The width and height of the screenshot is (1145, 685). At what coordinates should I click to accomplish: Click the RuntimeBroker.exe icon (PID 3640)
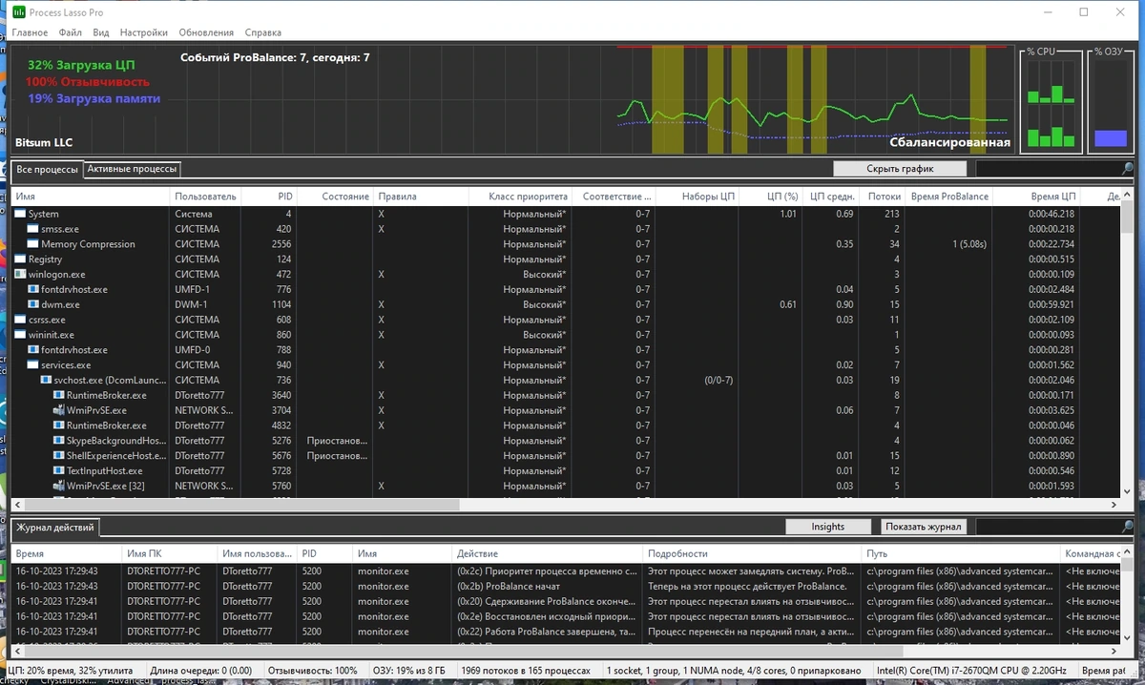(x=58, y=395)
